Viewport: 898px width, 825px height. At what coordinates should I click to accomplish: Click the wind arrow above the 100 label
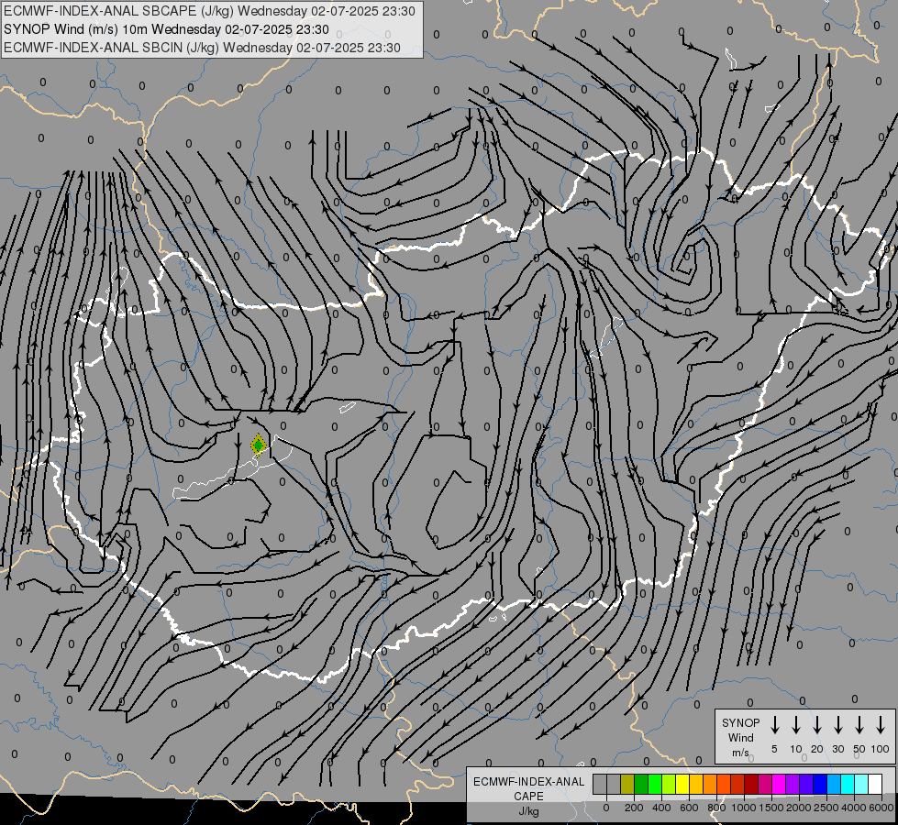click(x=881, y=725)
